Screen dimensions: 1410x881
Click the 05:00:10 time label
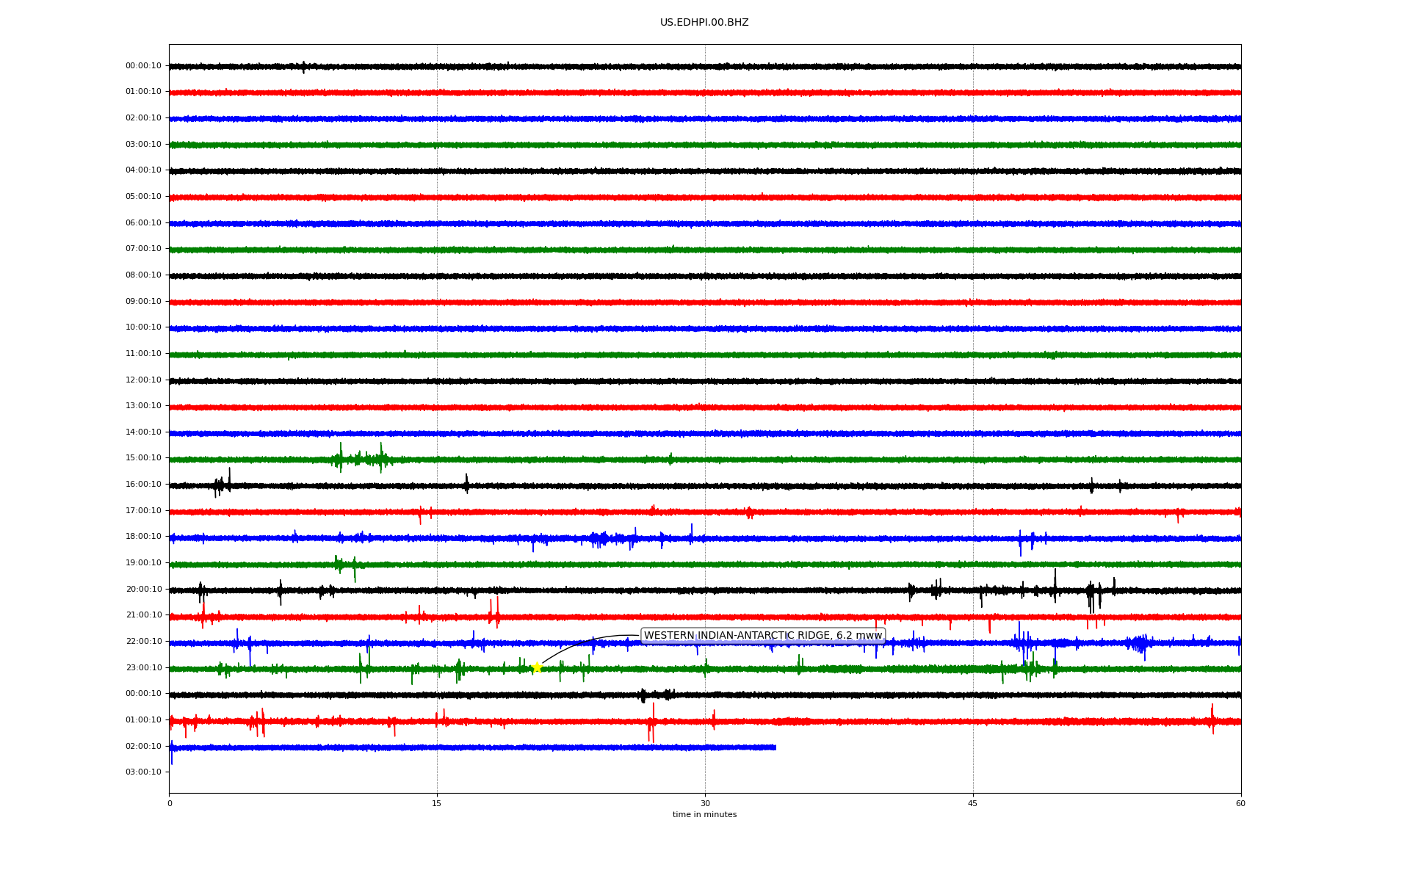(x=143, y=197)
